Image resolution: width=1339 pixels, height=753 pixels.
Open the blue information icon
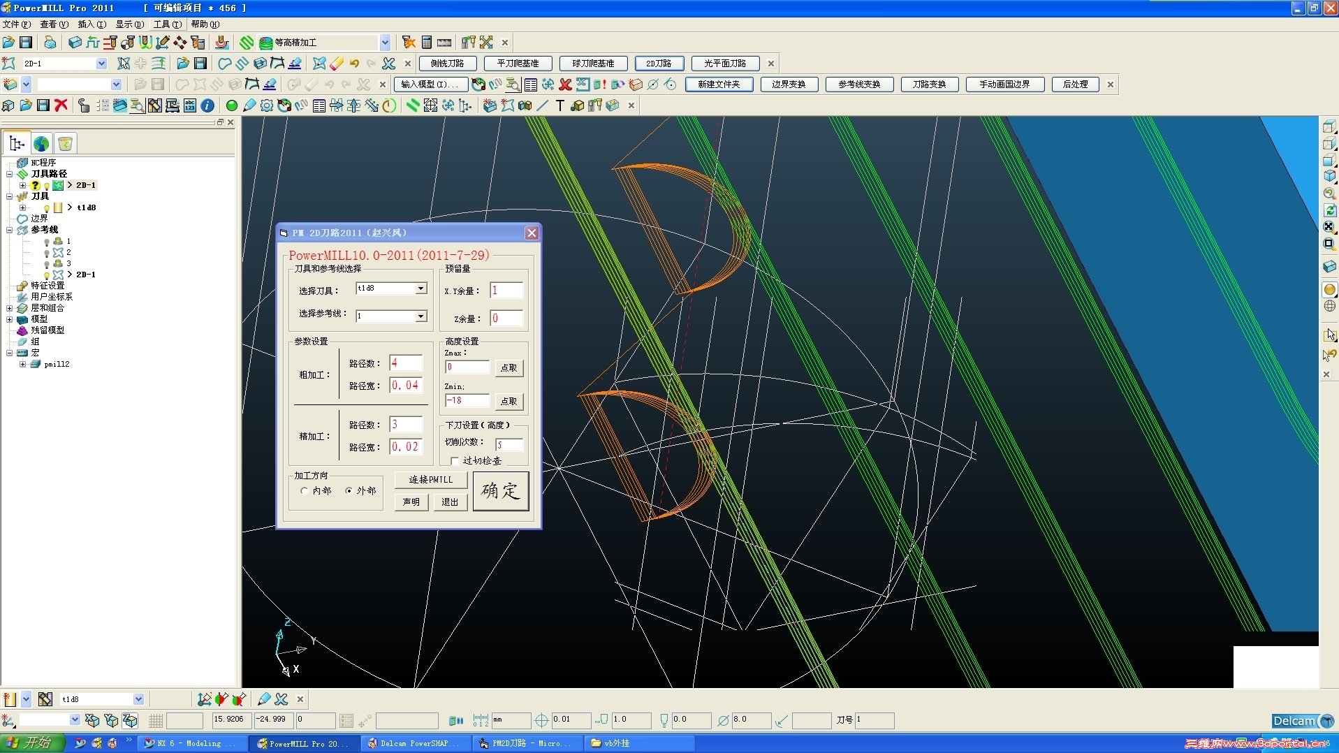point(207,105)
